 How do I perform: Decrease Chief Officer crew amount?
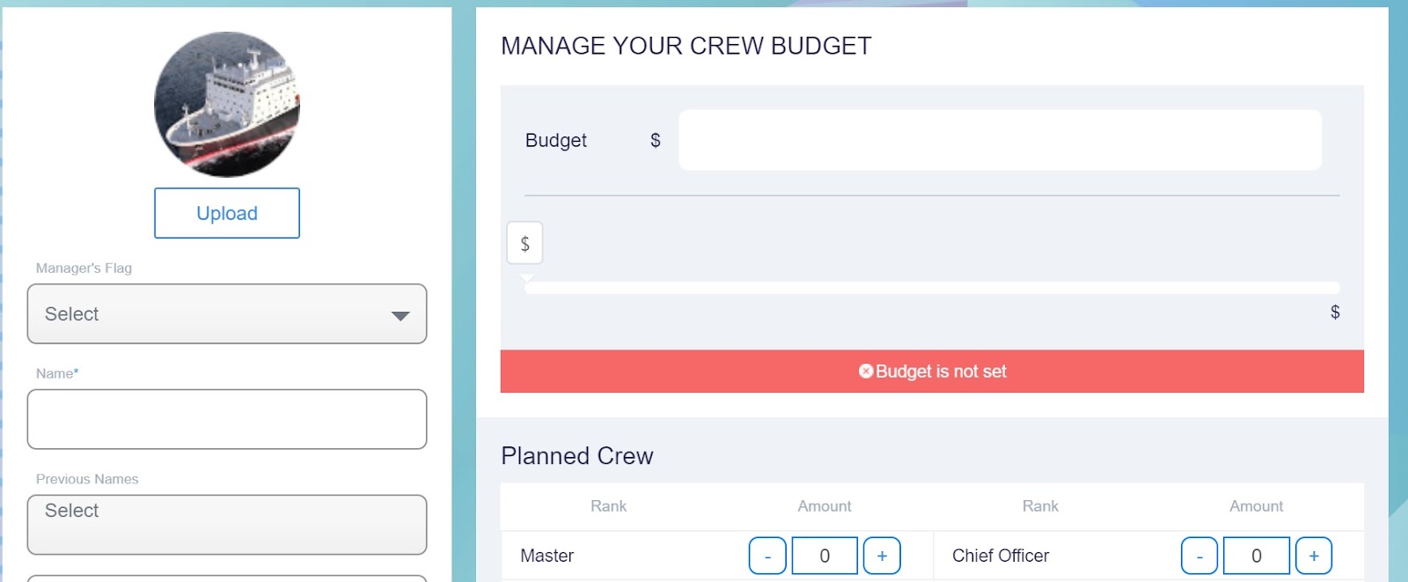[x=1199, y=556]
